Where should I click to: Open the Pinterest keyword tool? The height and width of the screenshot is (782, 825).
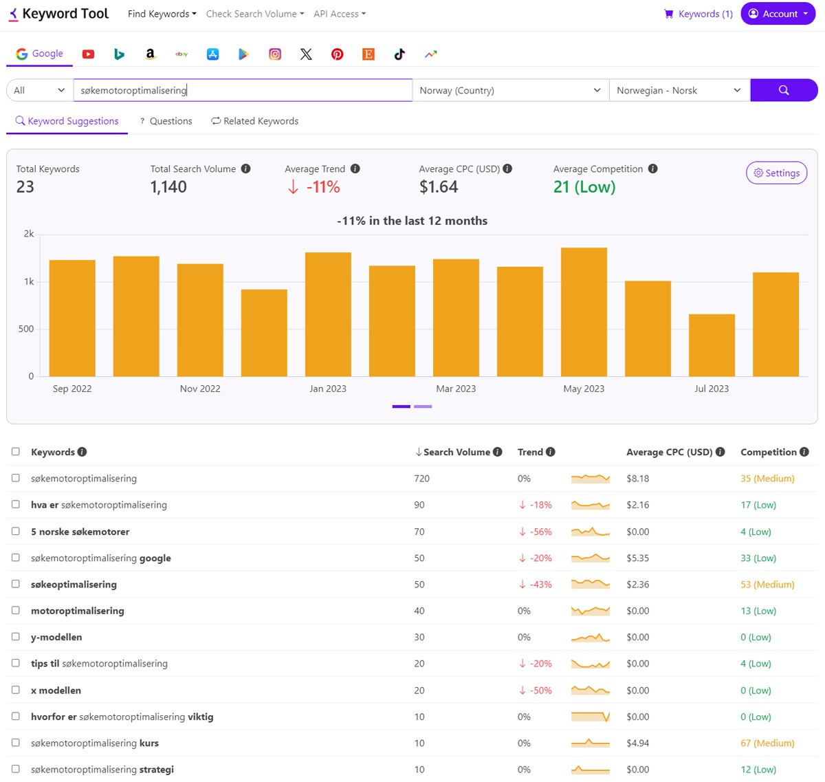pos(337,54)
